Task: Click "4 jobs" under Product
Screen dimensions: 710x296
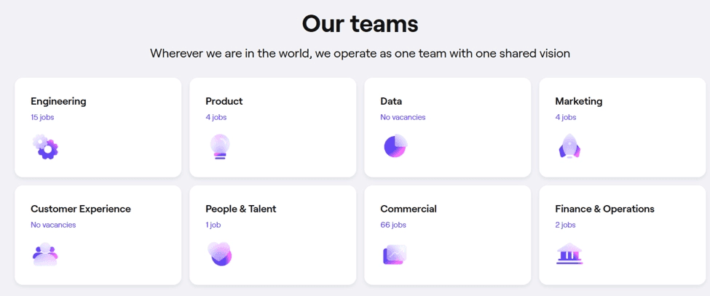Action: (x=216, y=117)
